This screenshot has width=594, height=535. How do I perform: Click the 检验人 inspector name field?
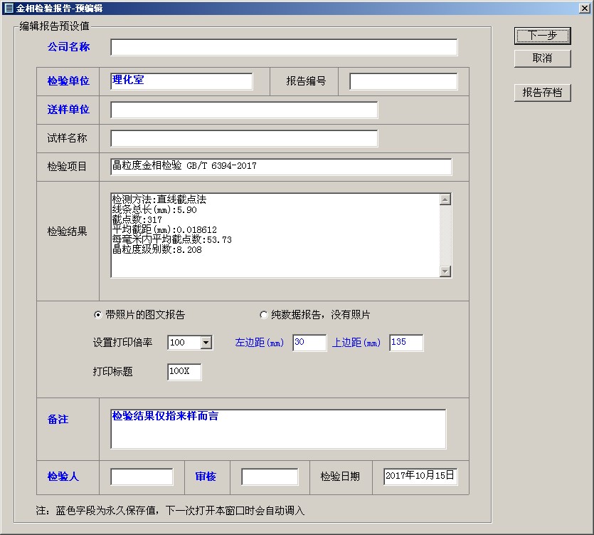click(142, 477)
